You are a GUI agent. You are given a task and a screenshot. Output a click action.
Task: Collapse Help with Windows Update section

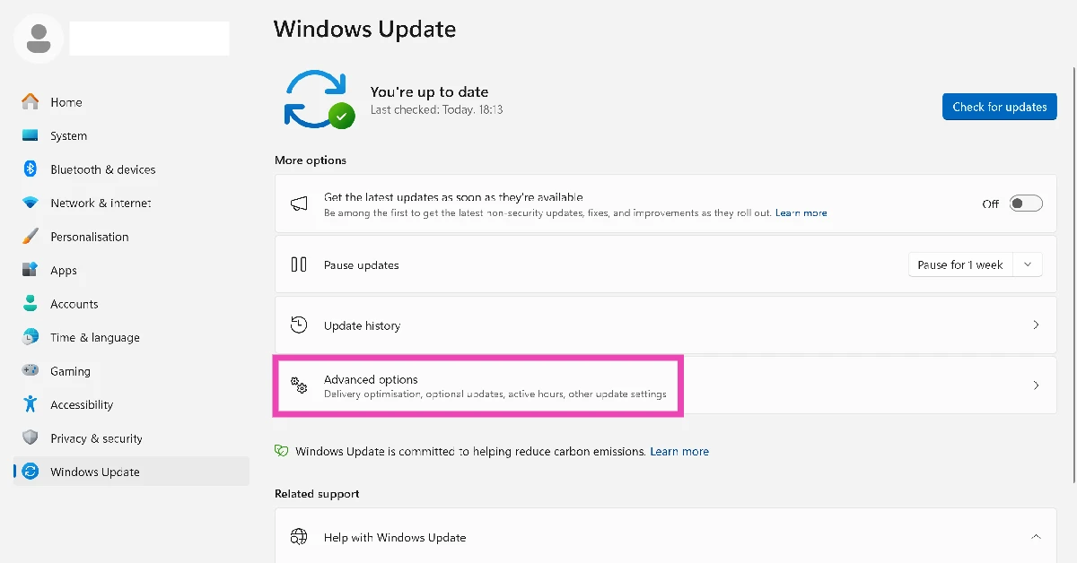[x=1036, y=537]
